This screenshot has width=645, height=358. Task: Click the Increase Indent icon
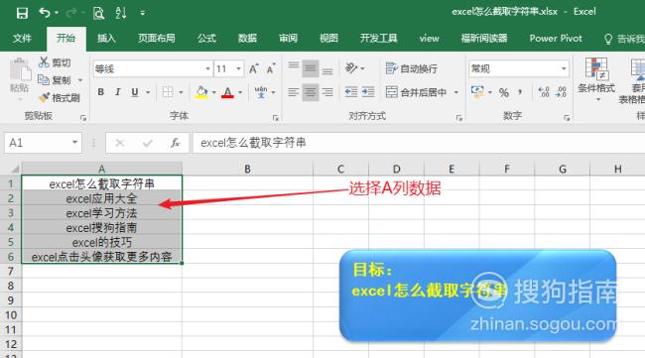pos(368,92)
